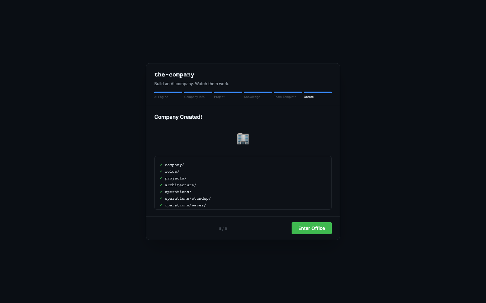486x303 pixels.
Task: Open the Project step label
Action: (219, 97)
